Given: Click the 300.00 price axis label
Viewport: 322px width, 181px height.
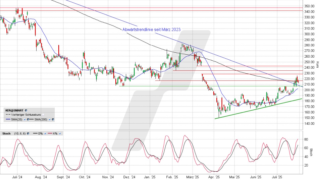Looking at the screenshot, I should point(310,34).
